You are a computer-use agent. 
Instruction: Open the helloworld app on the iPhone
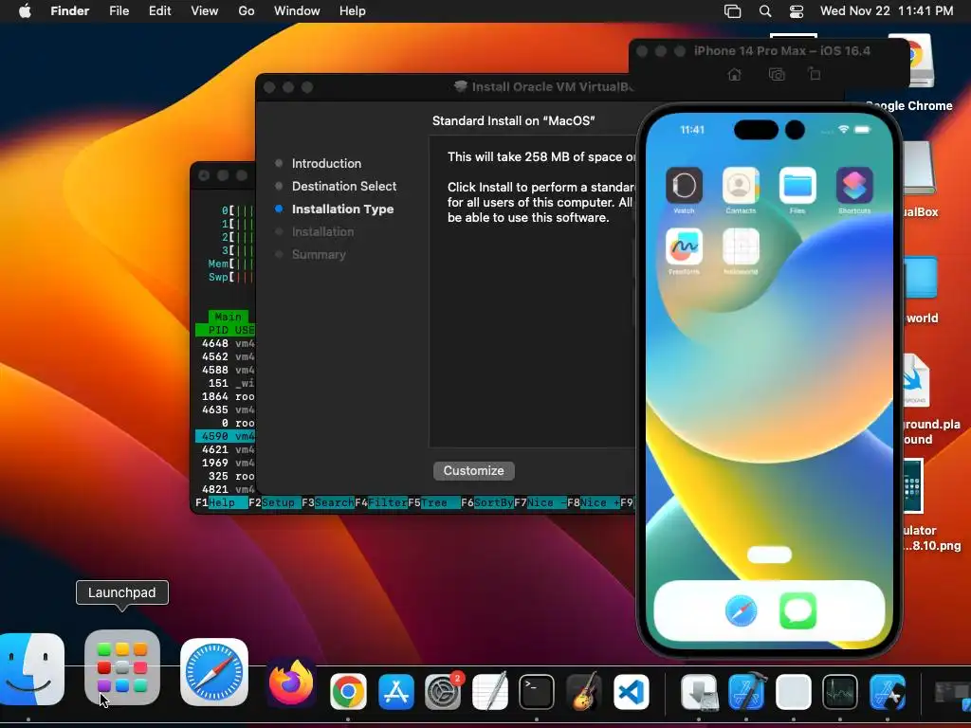tap(741, 246)
